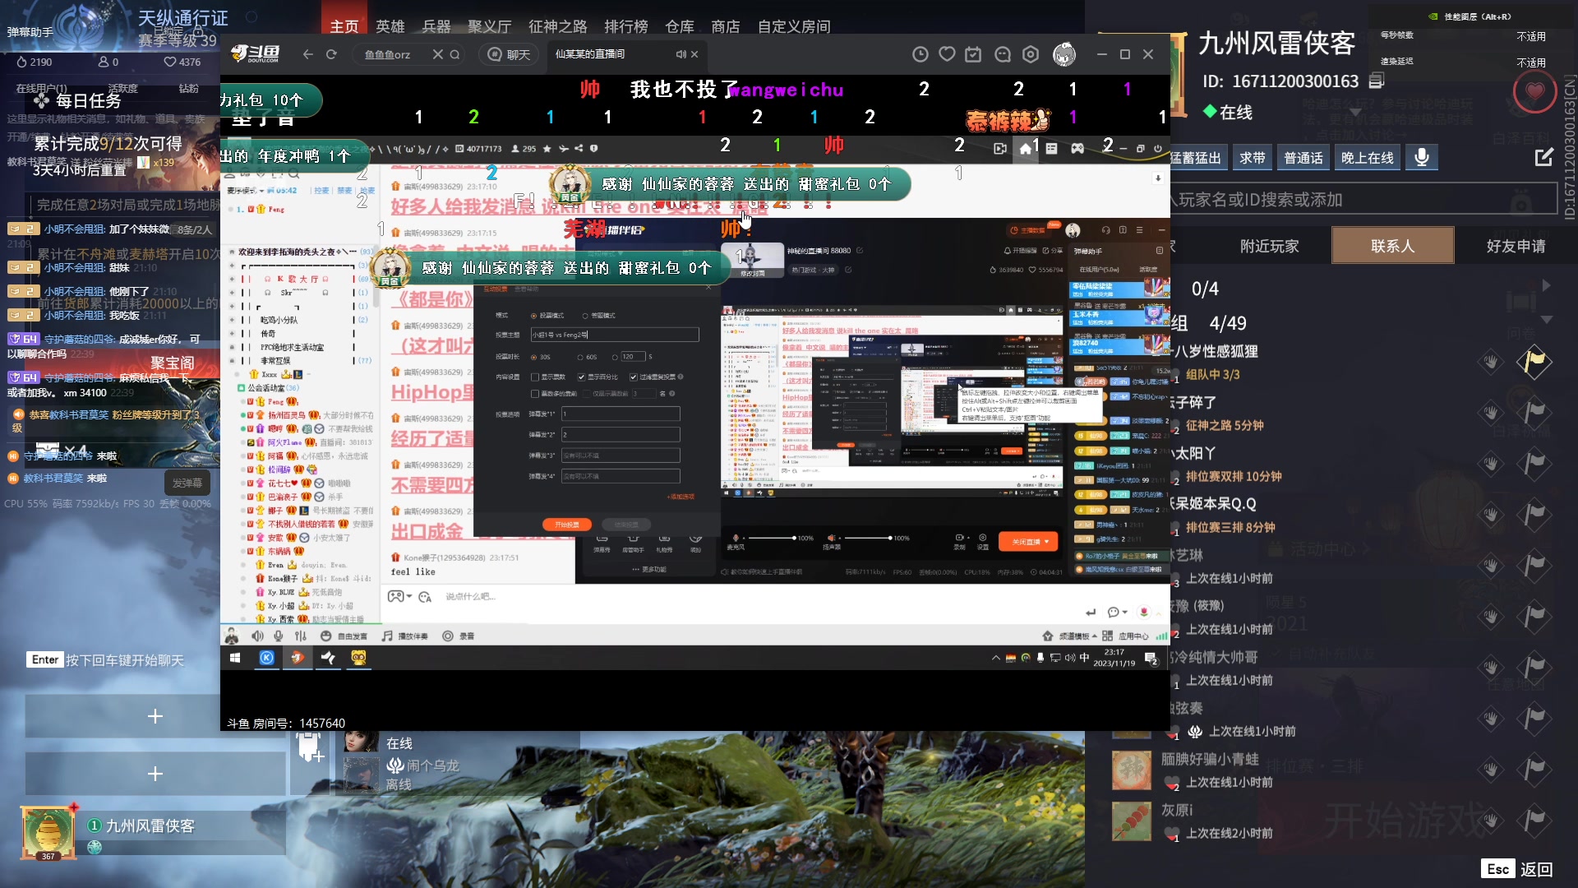Select the 30S duration radio
Viewport: 1578px width, 888px height.
(534, 357)
